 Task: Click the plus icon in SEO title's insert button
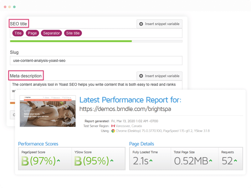click(x=141, y=24)
